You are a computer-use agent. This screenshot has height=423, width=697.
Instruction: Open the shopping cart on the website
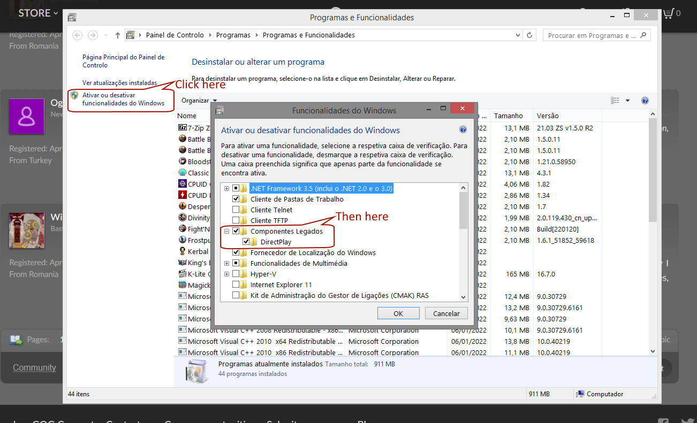(668, 13)
